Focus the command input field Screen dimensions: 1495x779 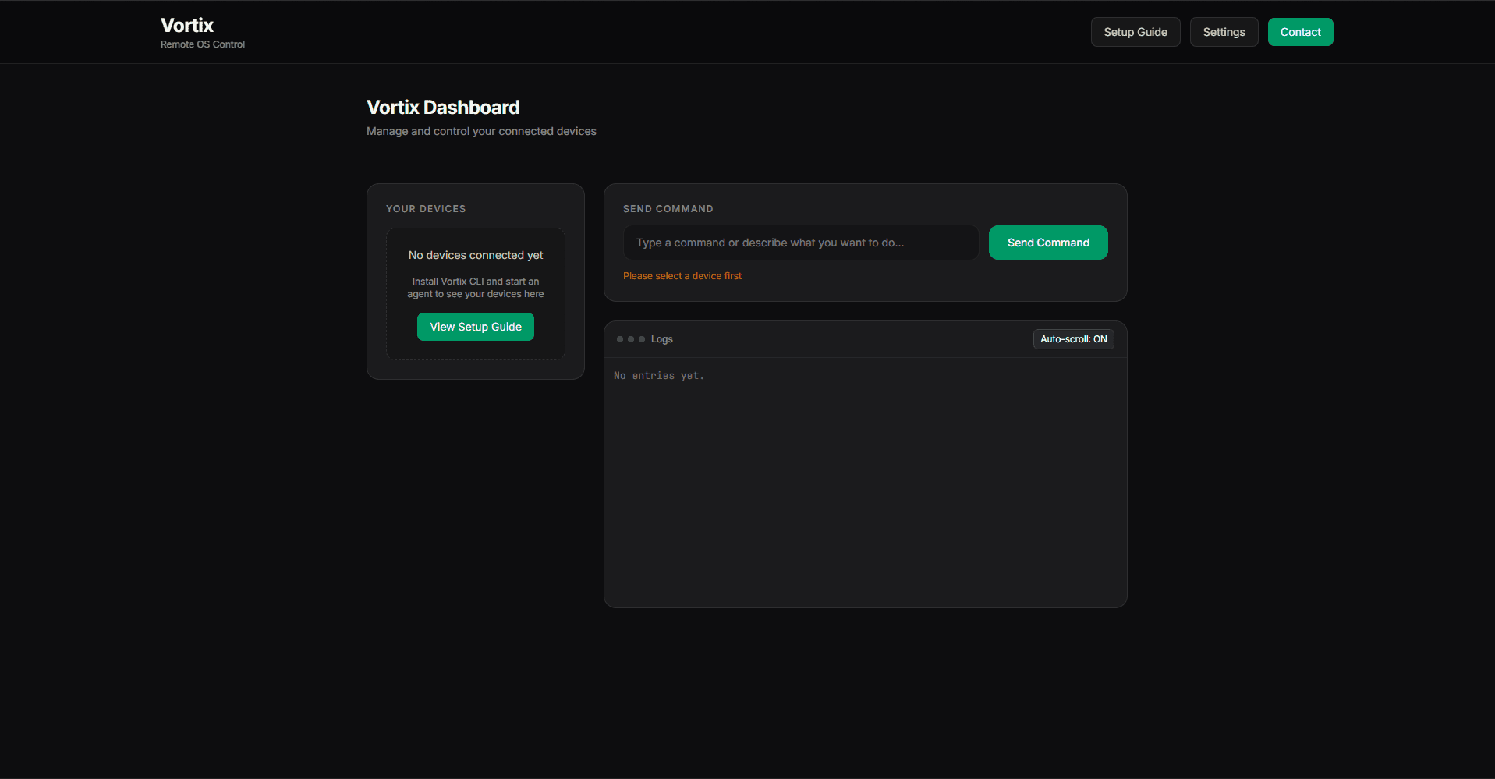(x=800, y=243)
